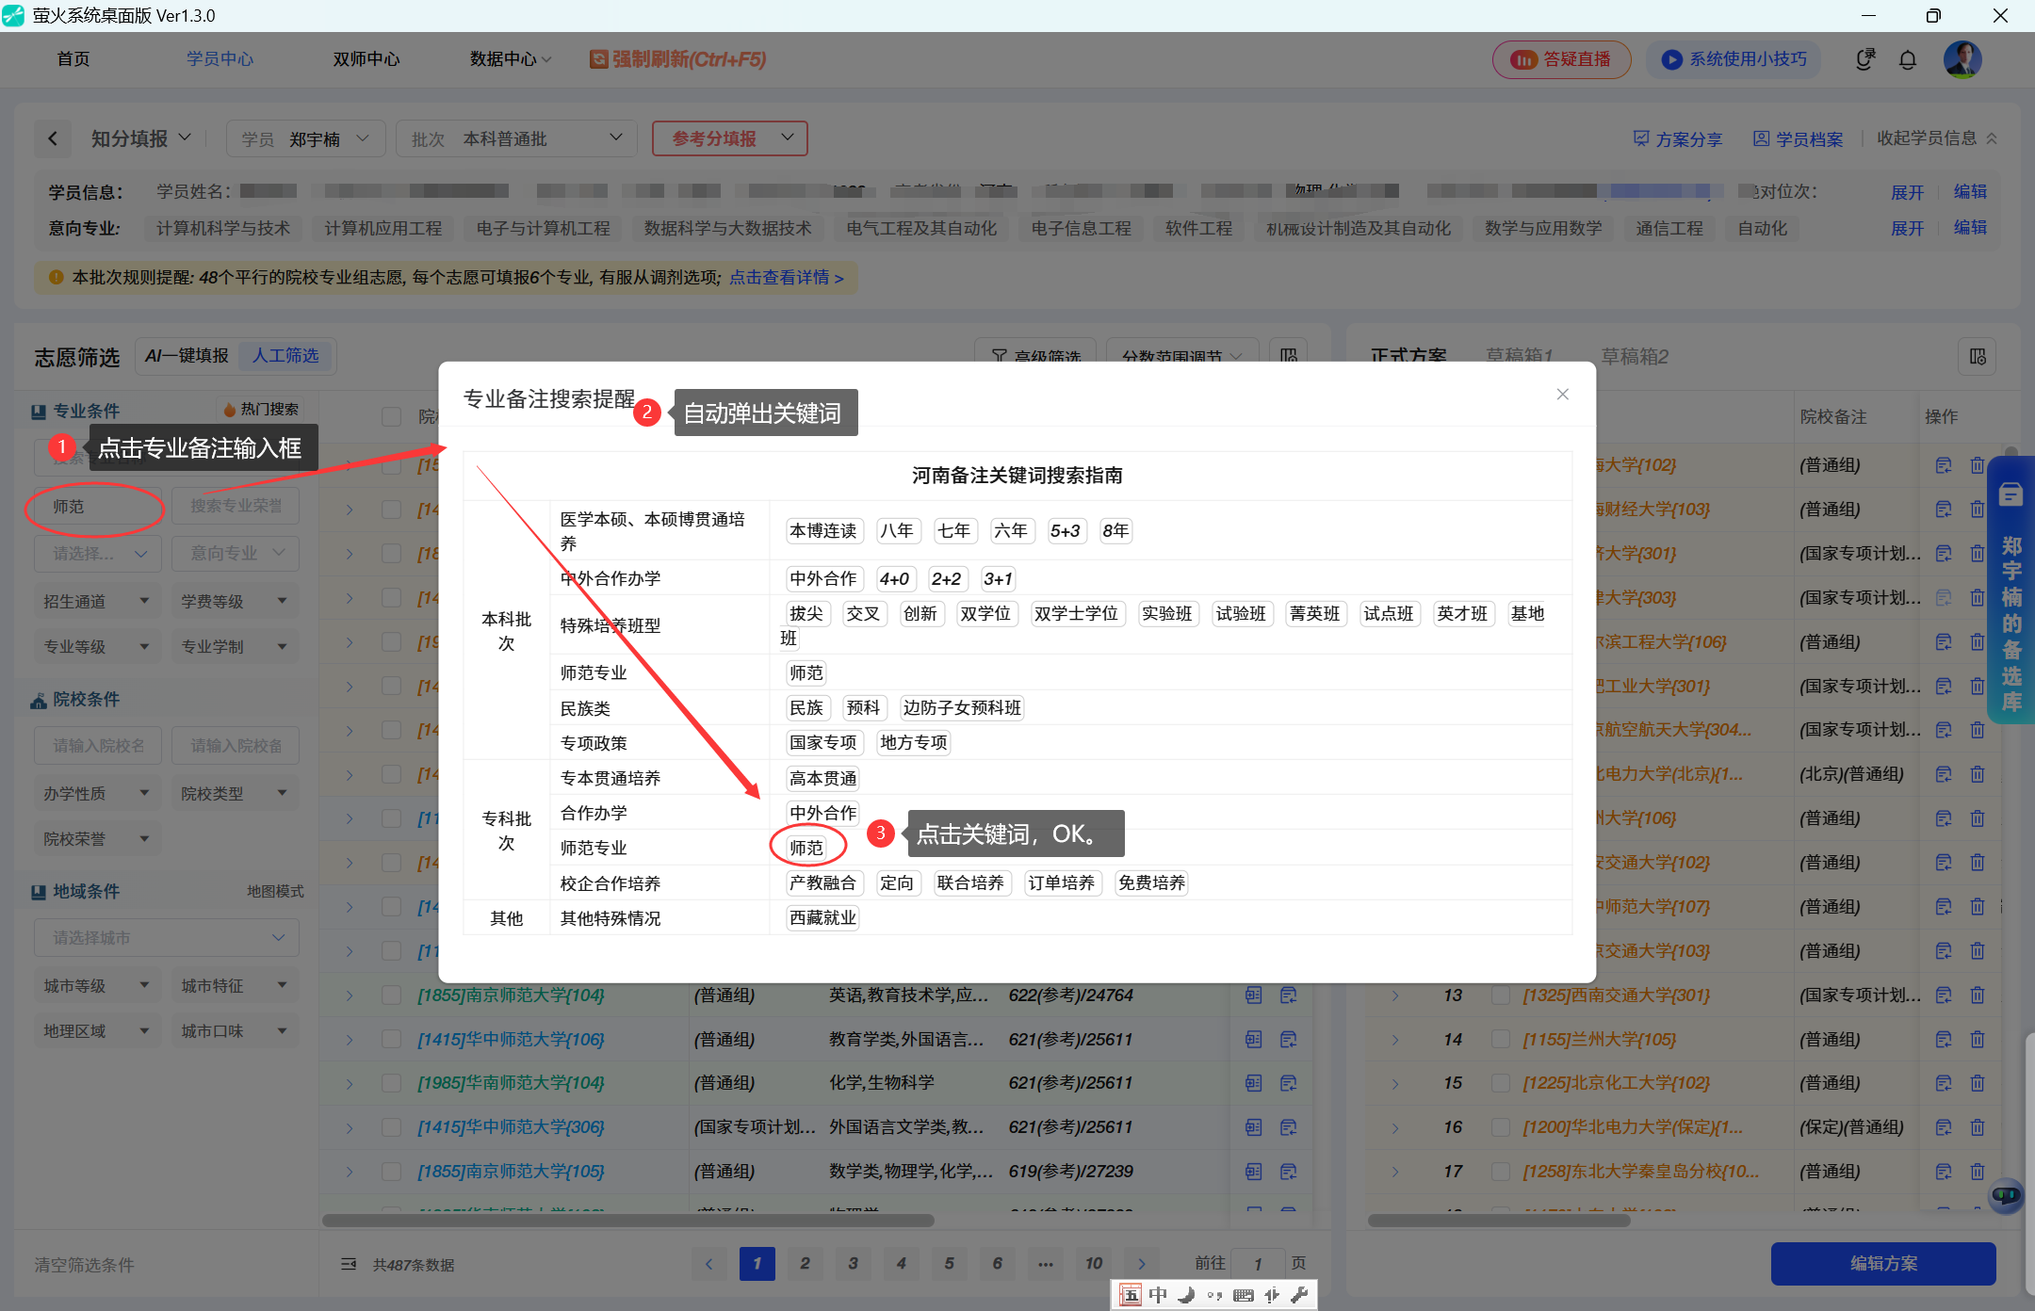Viewport: 2035px width, 1311px height.
Task: Check the checkbox beside 西南交通大学{301} row 13
Action: (1500, 995)
